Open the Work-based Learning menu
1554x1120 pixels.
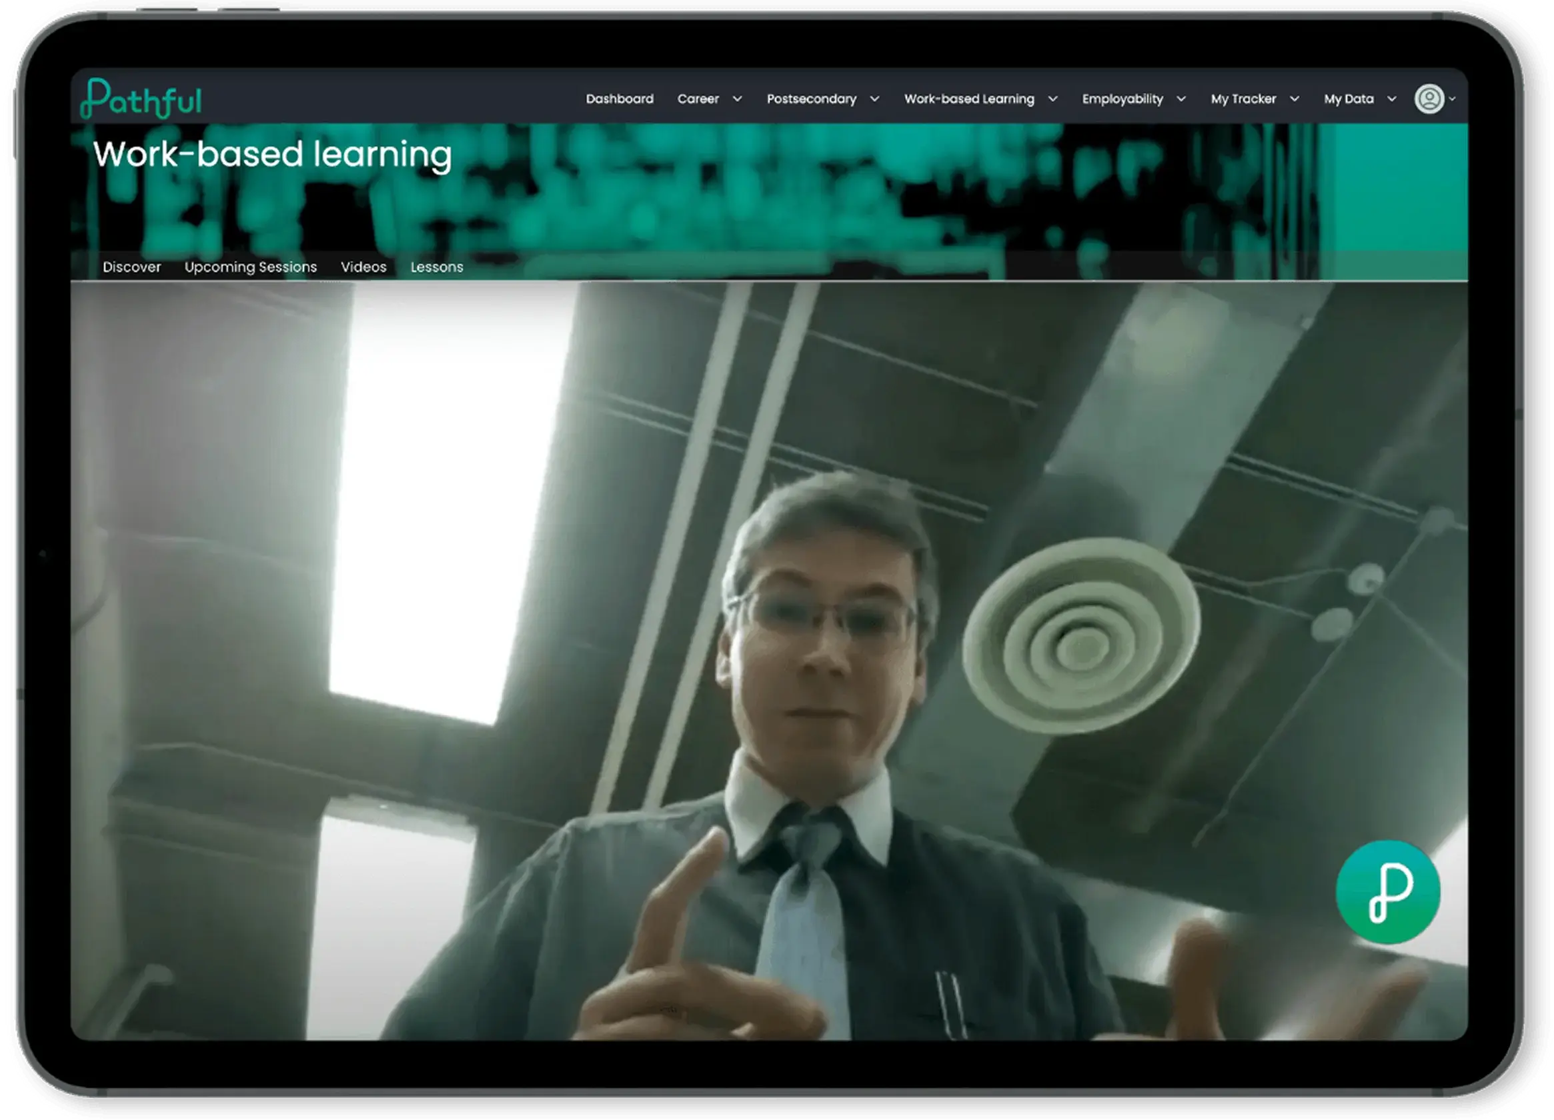(x=969, y=99)
